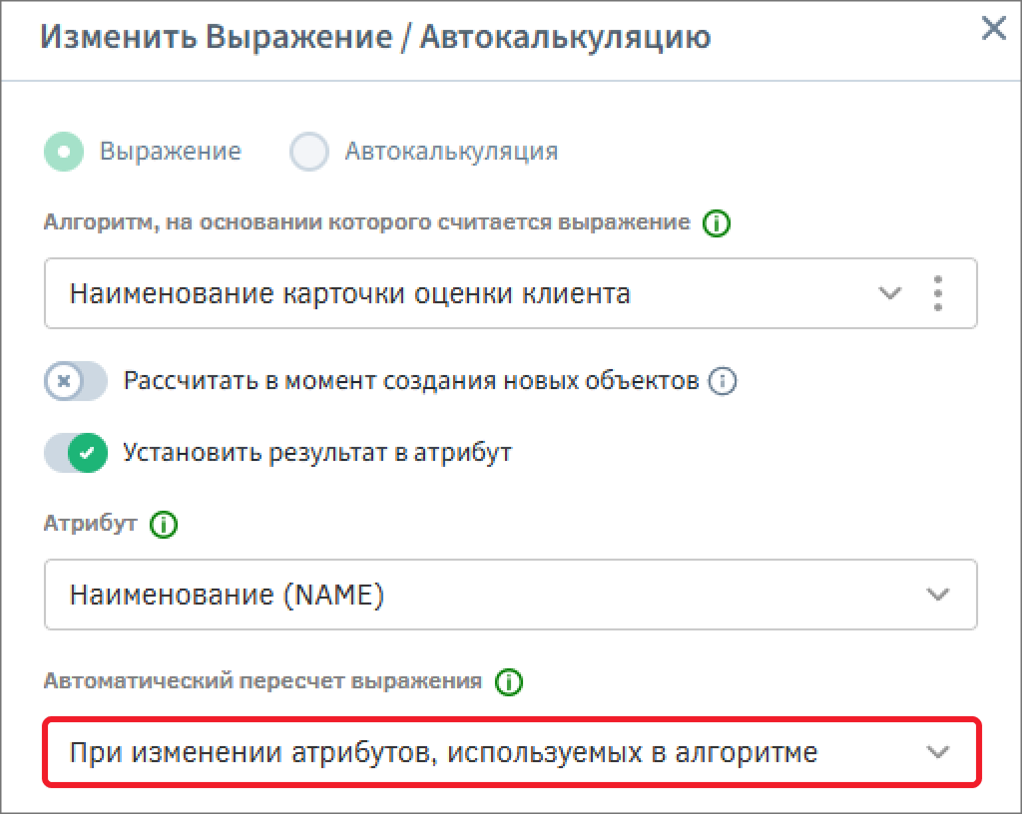Click the 'Автокалькуляция' option label
This screenshot has height=814, width=1022.
coord(451,153)
